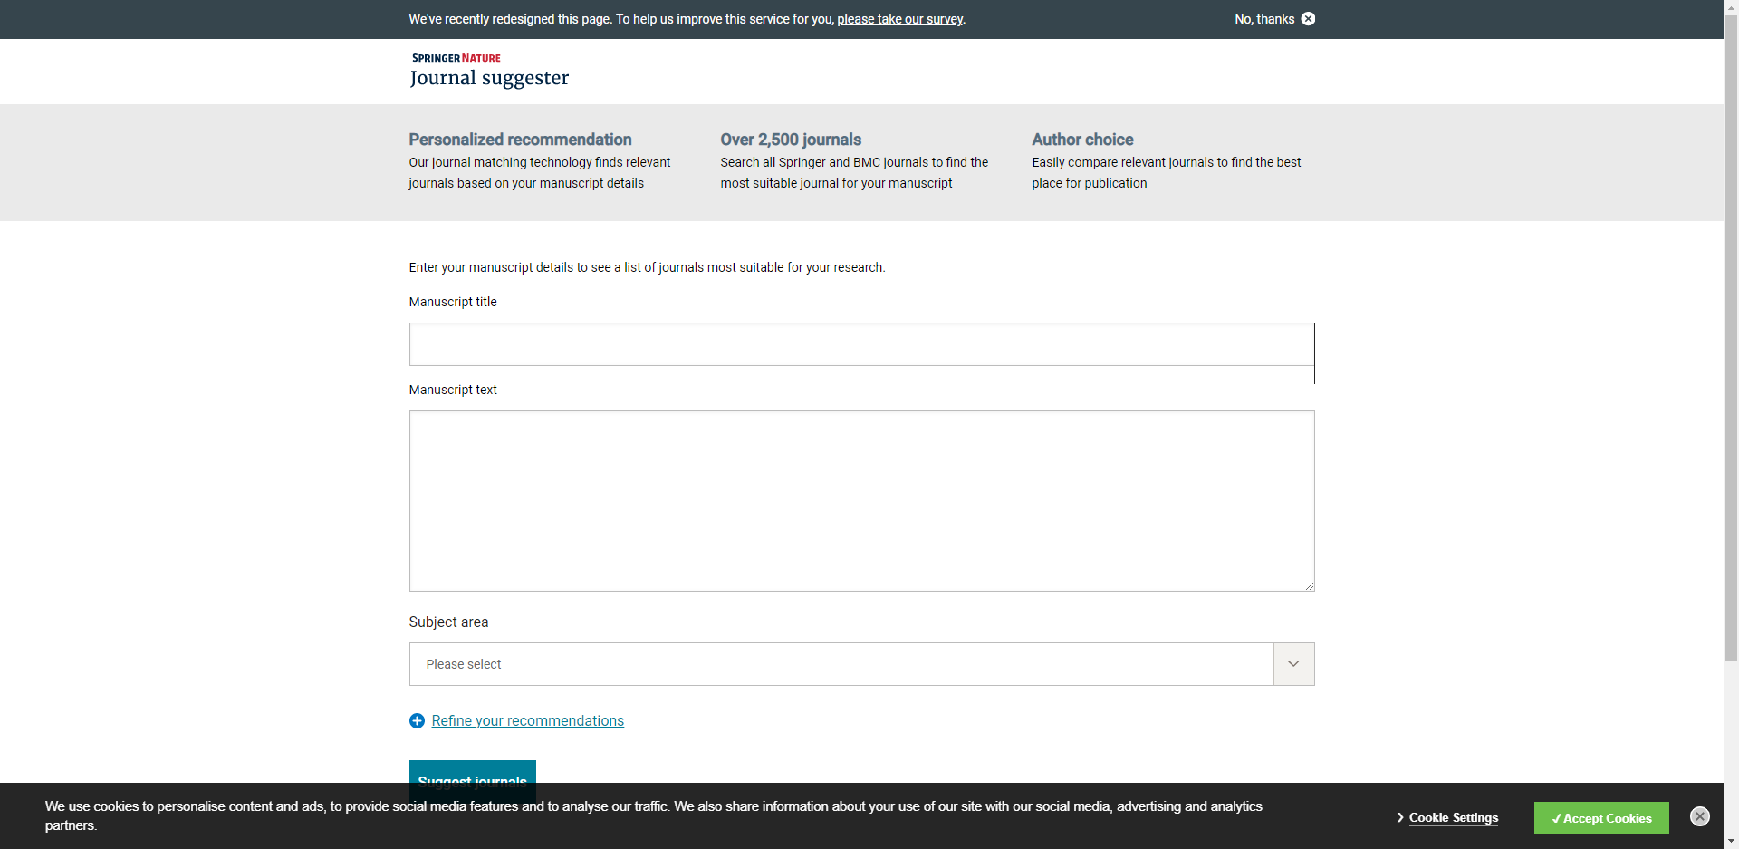The image size is (1739, 849).
Task: Focus the Manuscript title input field
Action: [x=861, y=344]
